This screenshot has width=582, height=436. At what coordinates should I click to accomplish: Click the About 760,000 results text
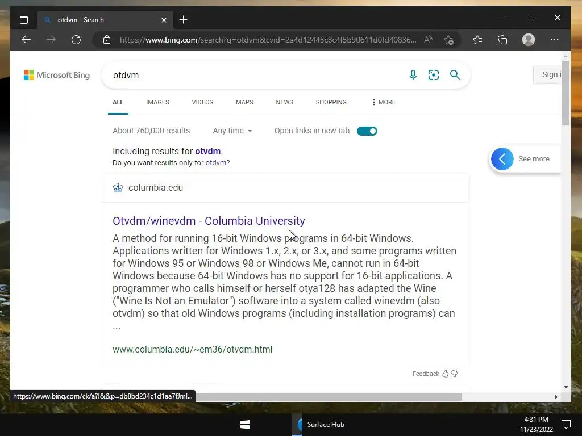[151, 131]
